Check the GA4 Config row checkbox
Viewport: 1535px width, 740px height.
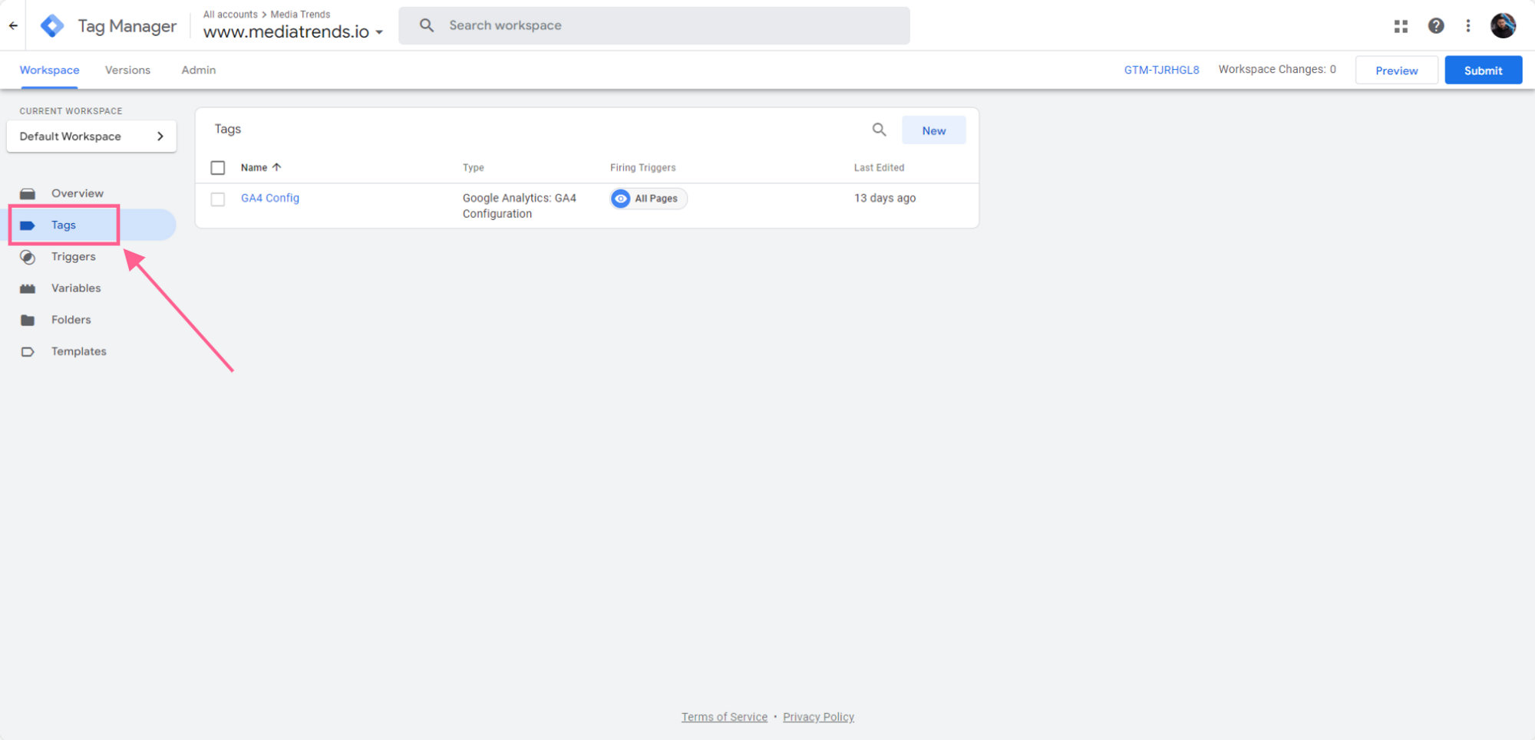coord(218,199)
